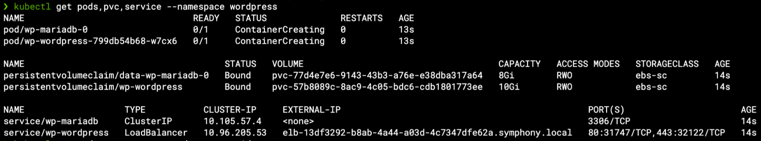
Task: Click the elb symphony.local external hostname
Action: click(x=427, y=133)
